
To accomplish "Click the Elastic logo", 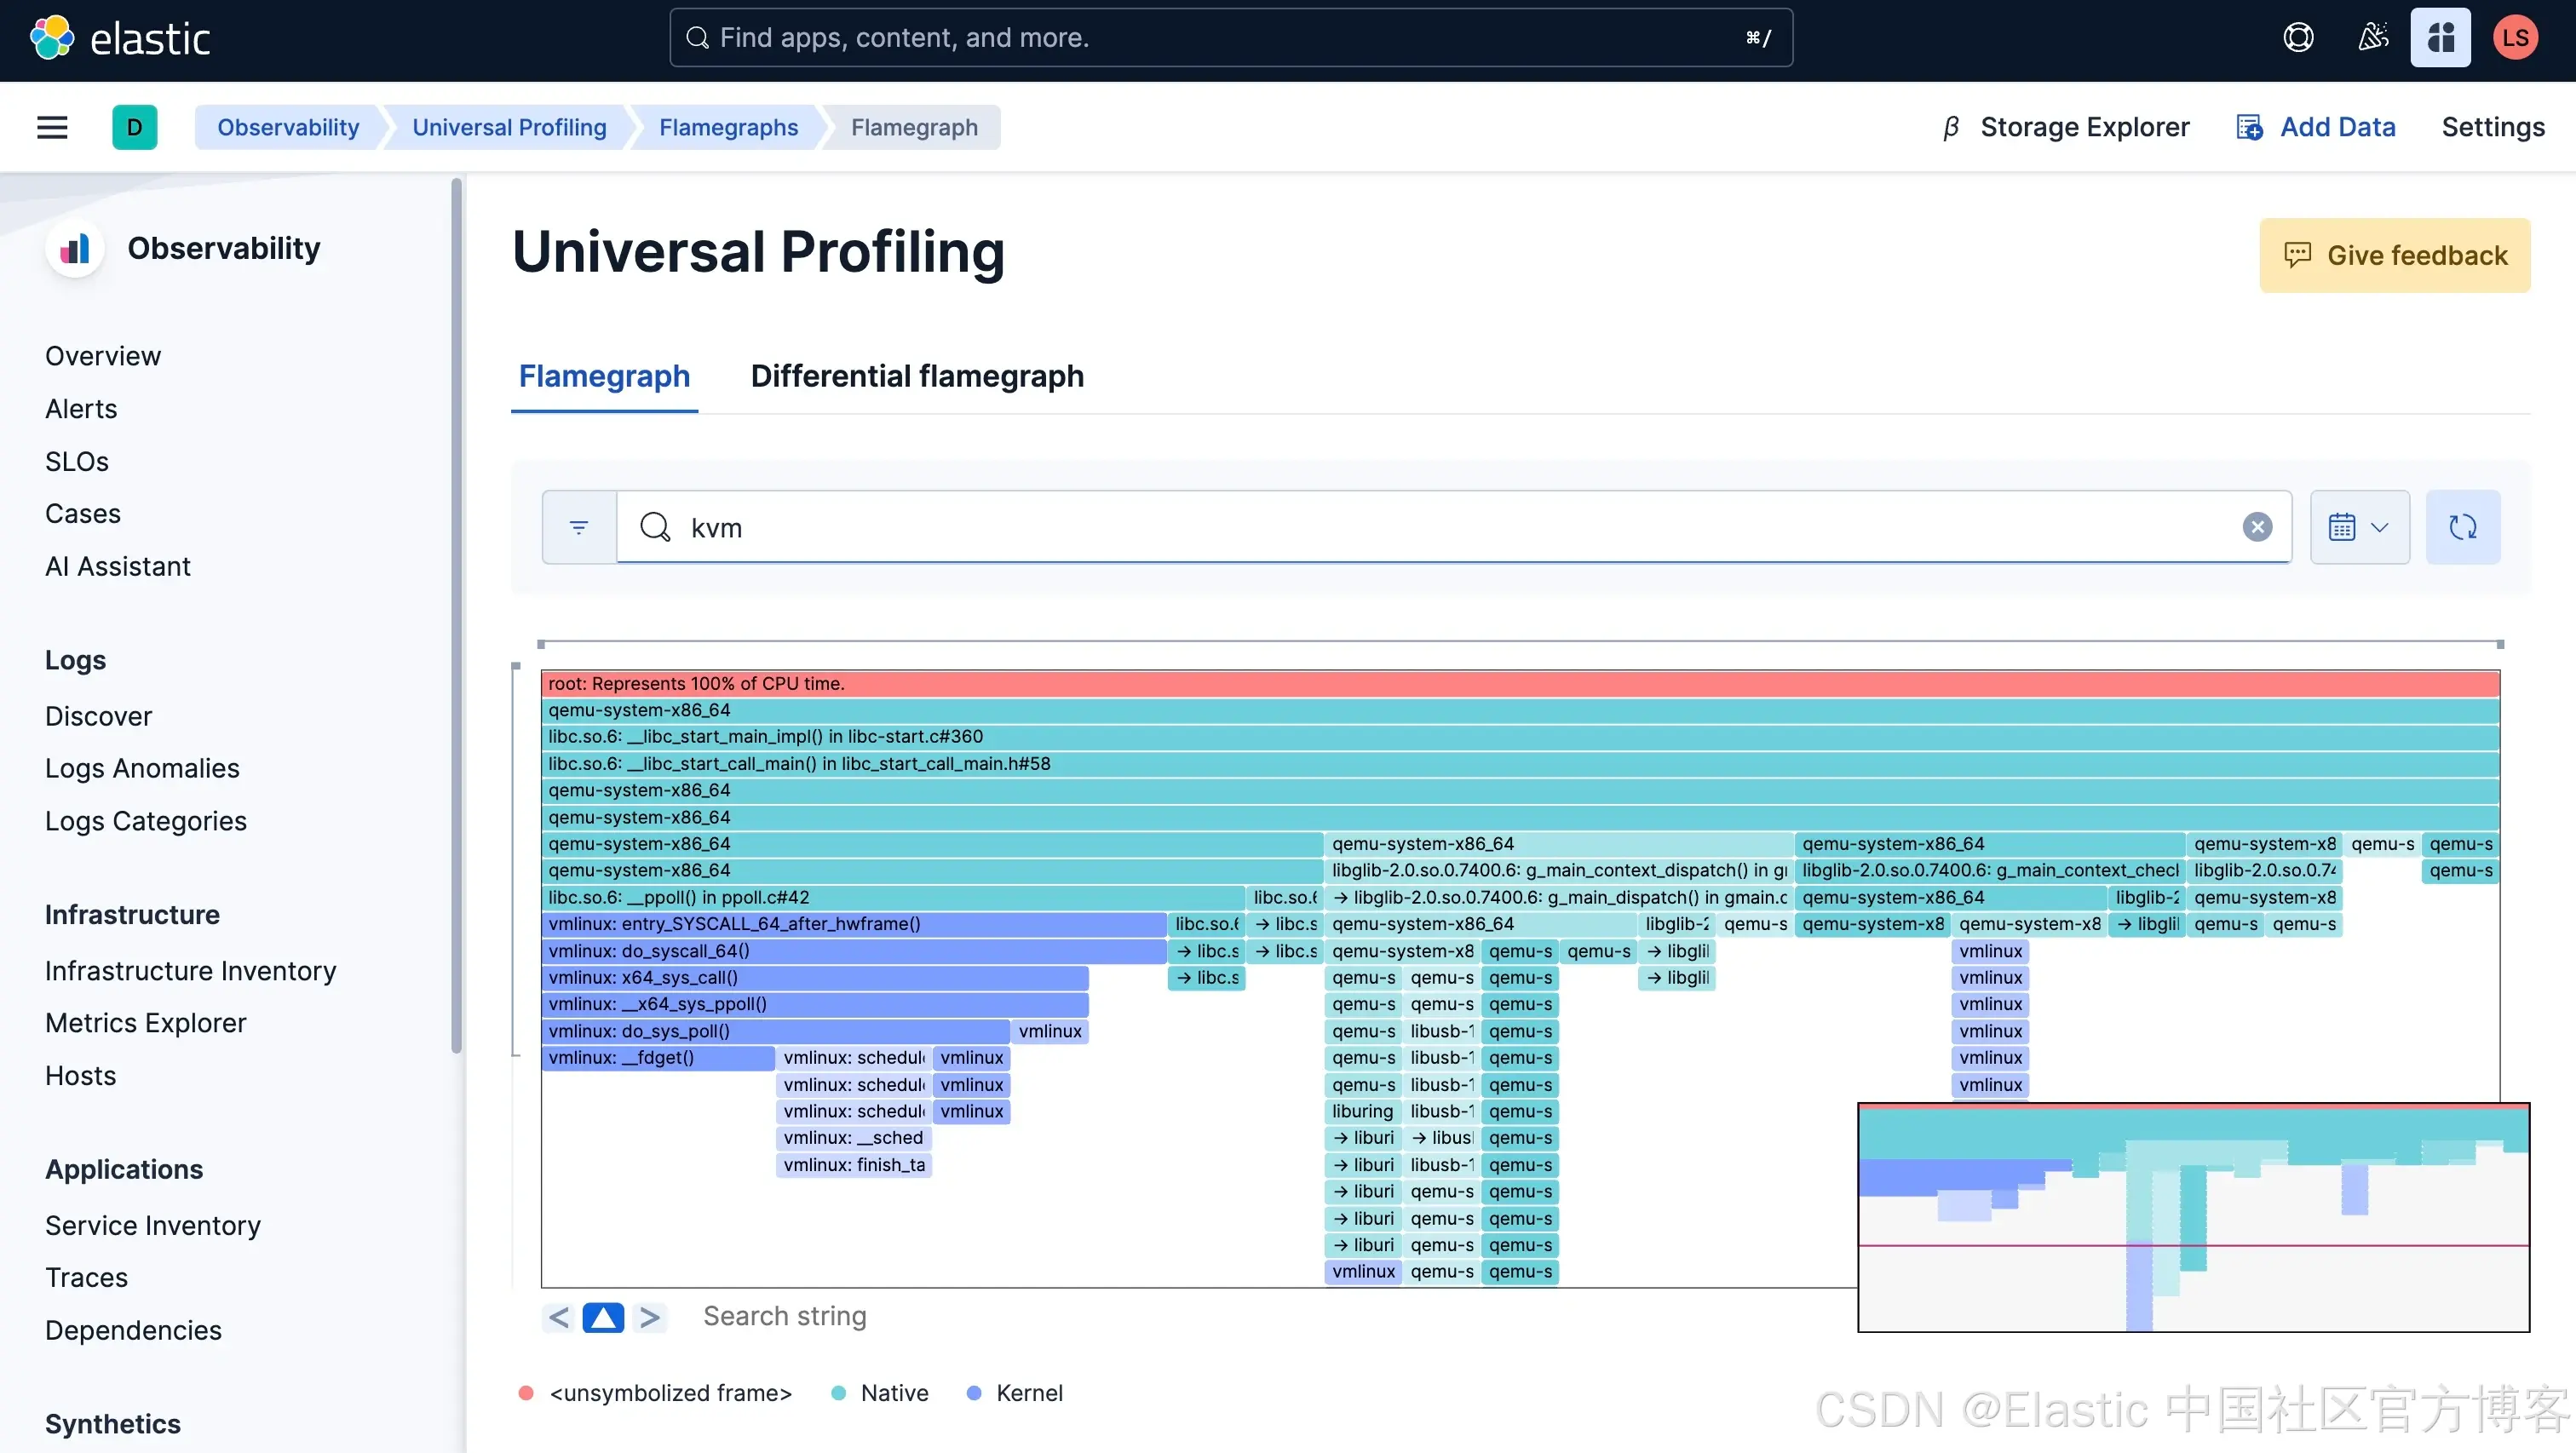I will click(120, 39).
